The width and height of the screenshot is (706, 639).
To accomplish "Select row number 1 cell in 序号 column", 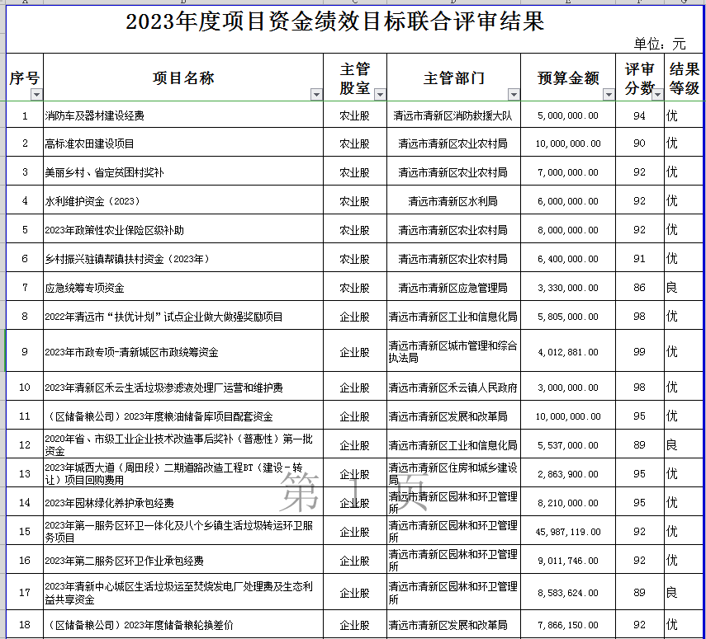I will pyautogui.click(x=25, y=116).
